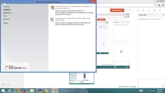The image size is (165, 93).
Task: Minimize the SQL Server Installation Center window
Action: [x=85, y=2]
